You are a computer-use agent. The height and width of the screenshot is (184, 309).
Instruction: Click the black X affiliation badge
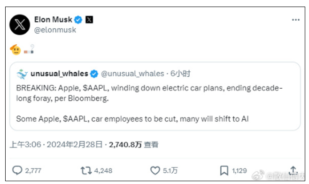tap(89, 20)
